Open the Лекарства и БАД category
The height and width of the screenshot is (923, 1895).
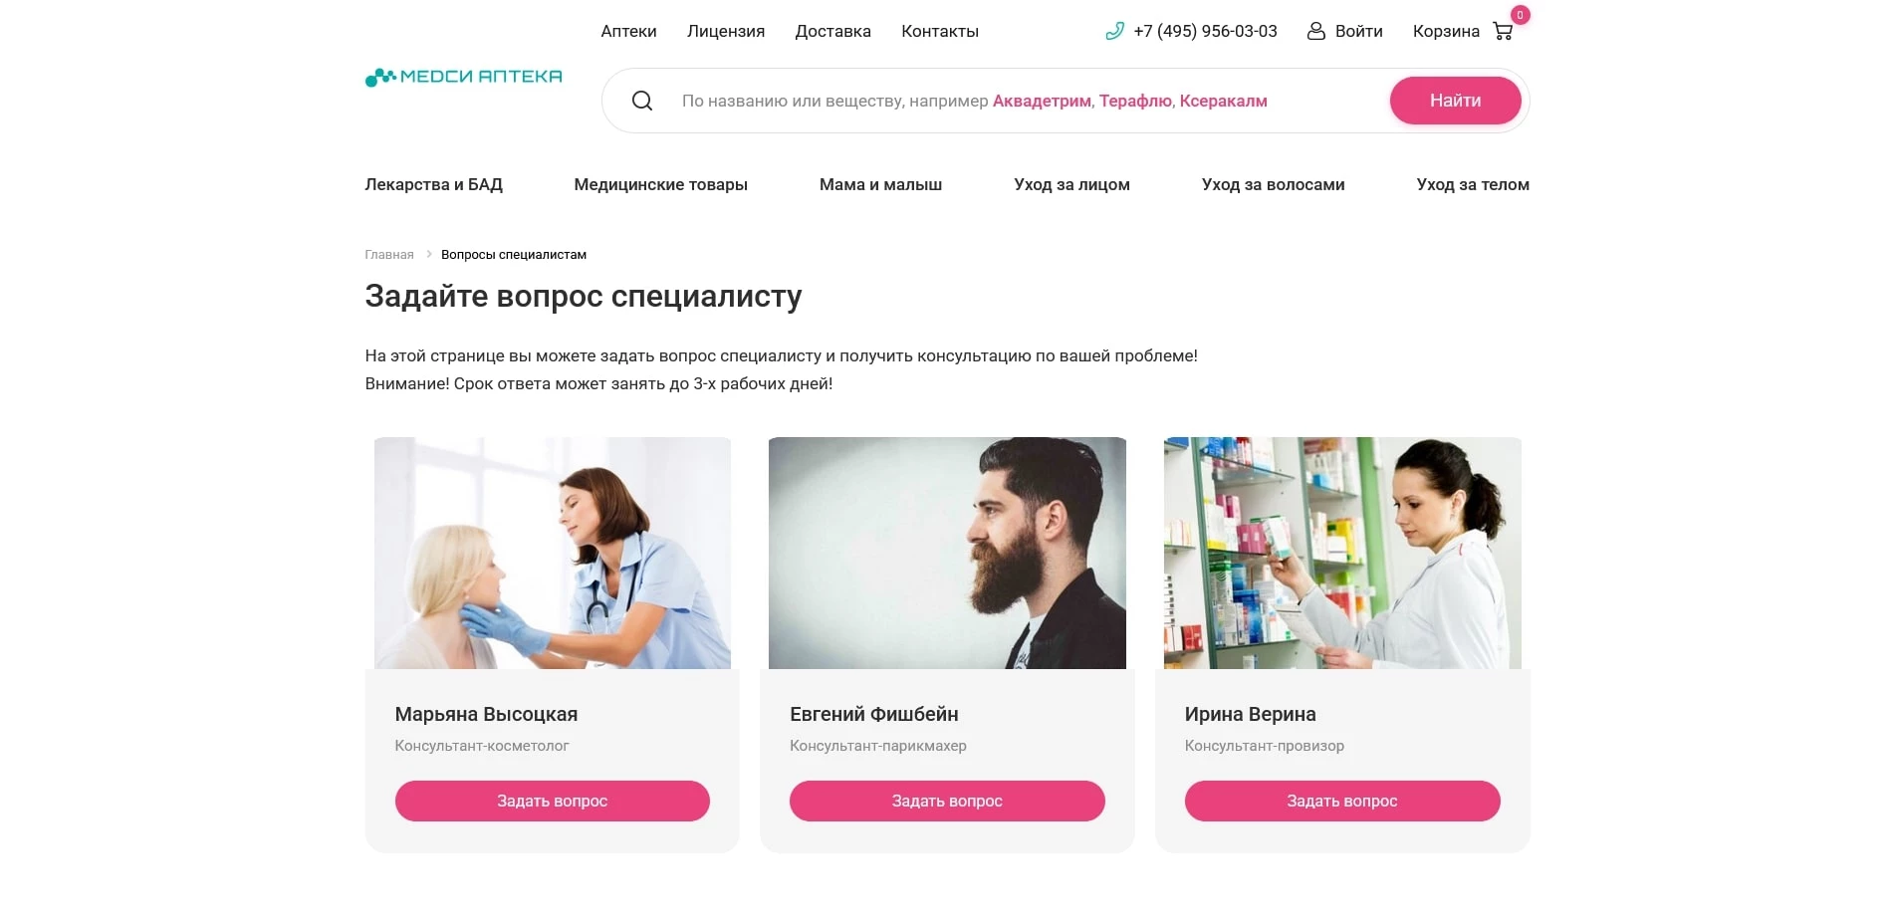(x=433, y=184)
